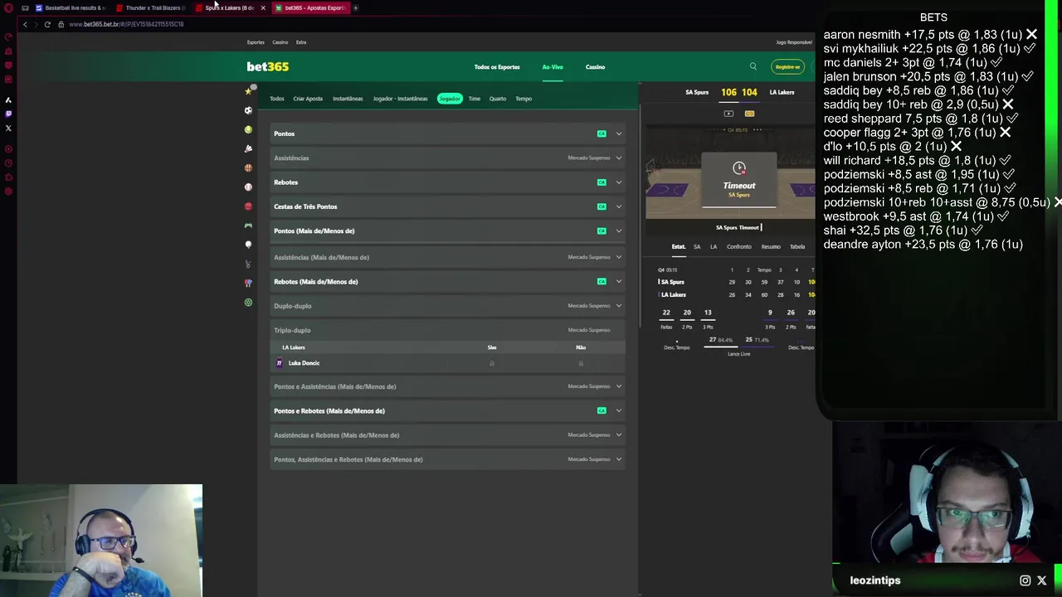This screenshot has width=1062, height=597.
Task: Toggle green badge on Rebotes (Mais de/Menos de)
Action: click(602, 281)
